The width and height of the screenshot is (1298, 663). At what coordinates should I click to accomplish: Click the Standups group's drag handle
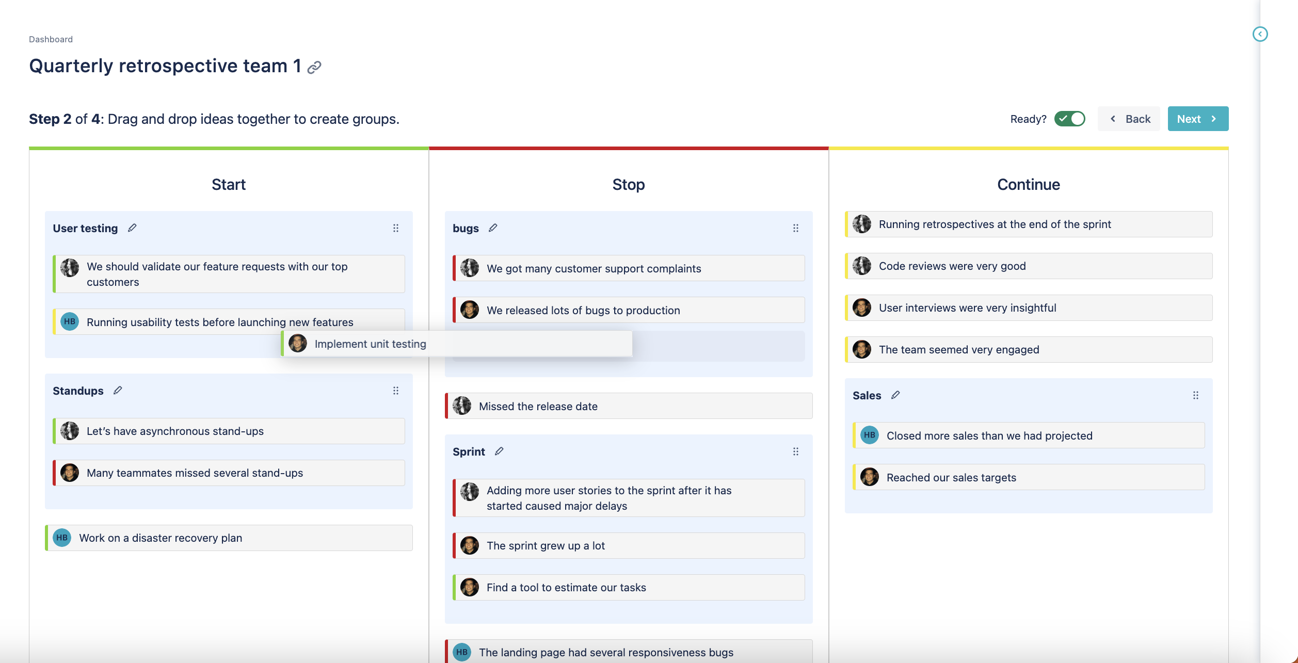[x=396, y=391]
